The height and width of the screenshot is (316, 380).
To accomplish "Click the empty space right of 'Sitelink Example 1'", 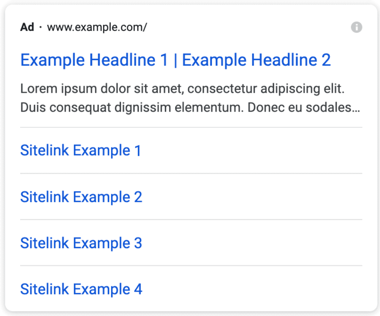I will pos(247,150).
